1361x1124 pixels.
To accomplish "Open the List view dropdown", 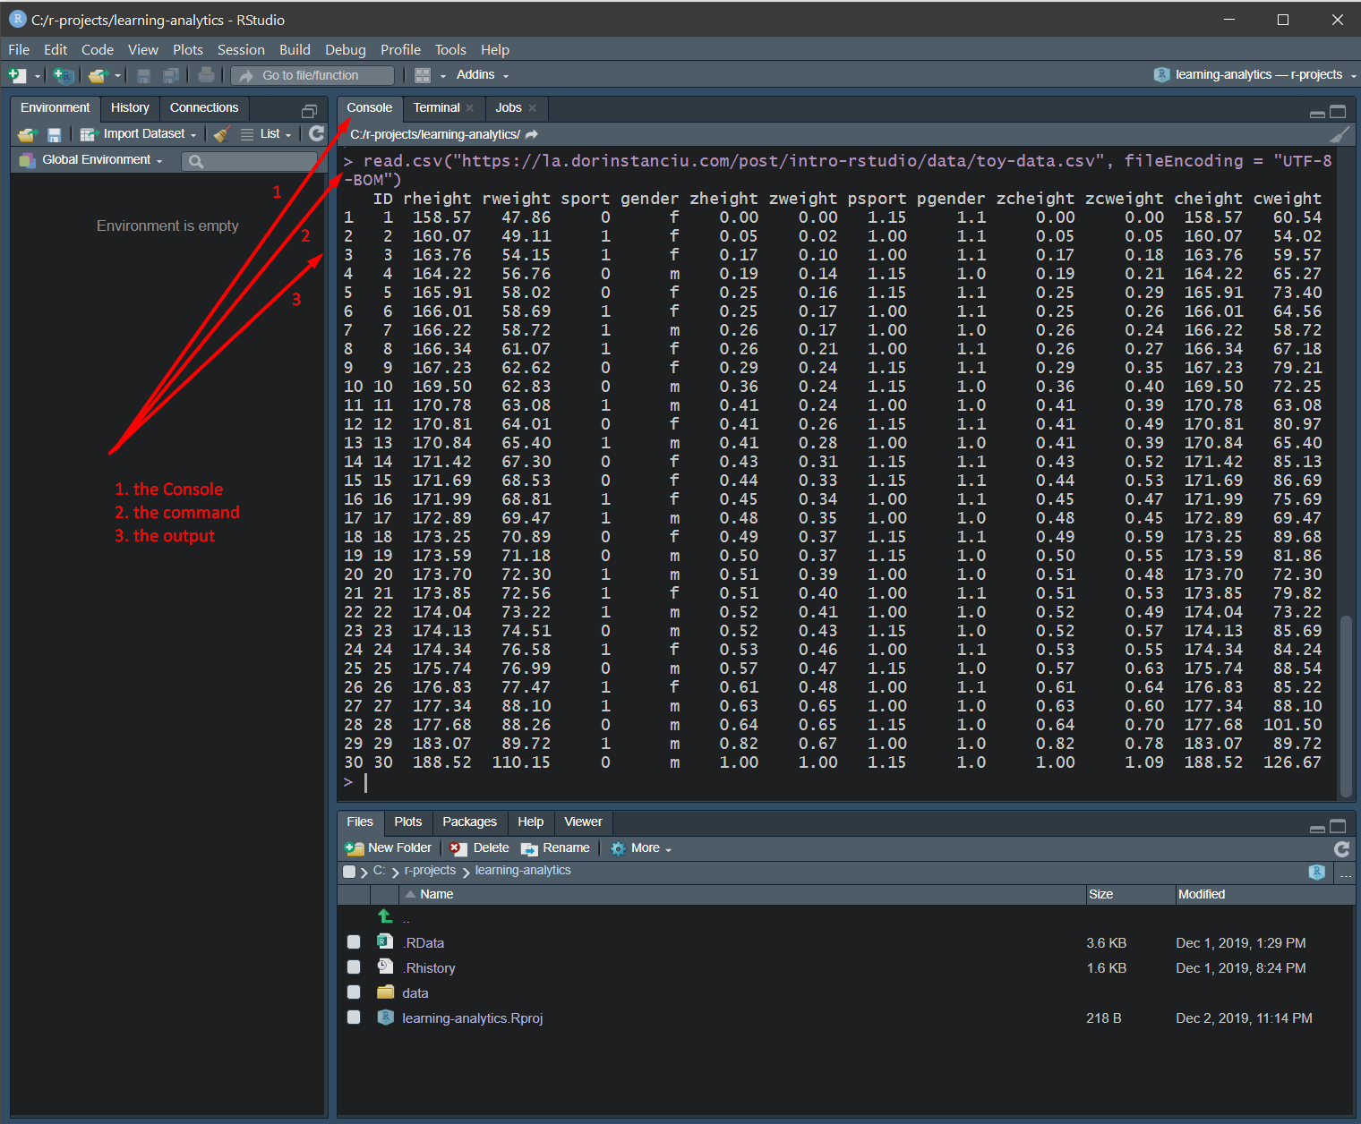I will pos(266,134).
